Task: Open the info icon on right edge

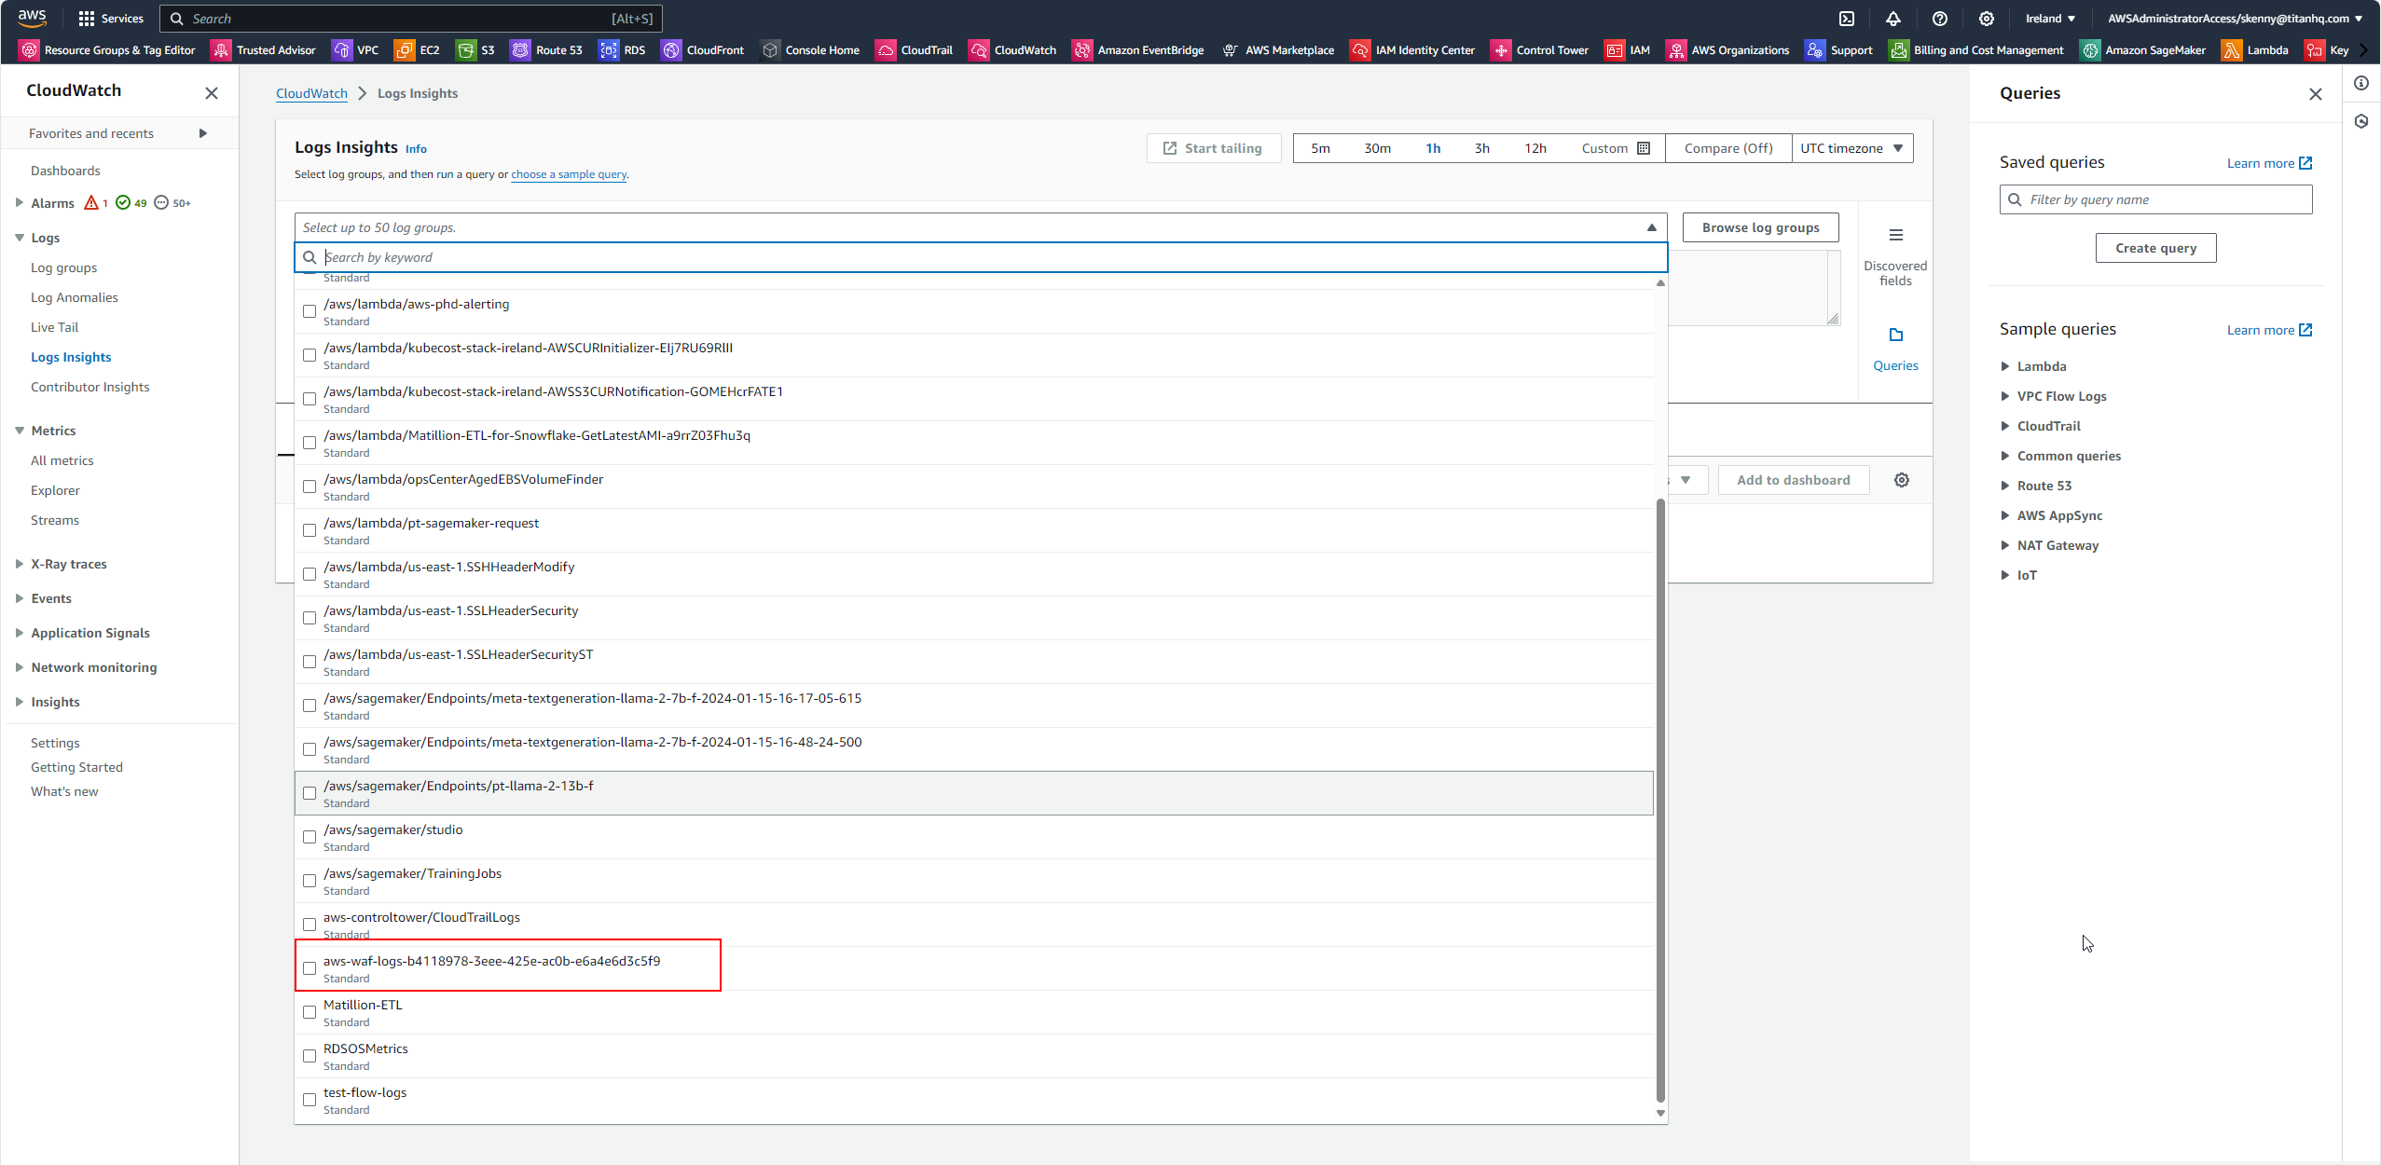Action: pos(2361,83)
